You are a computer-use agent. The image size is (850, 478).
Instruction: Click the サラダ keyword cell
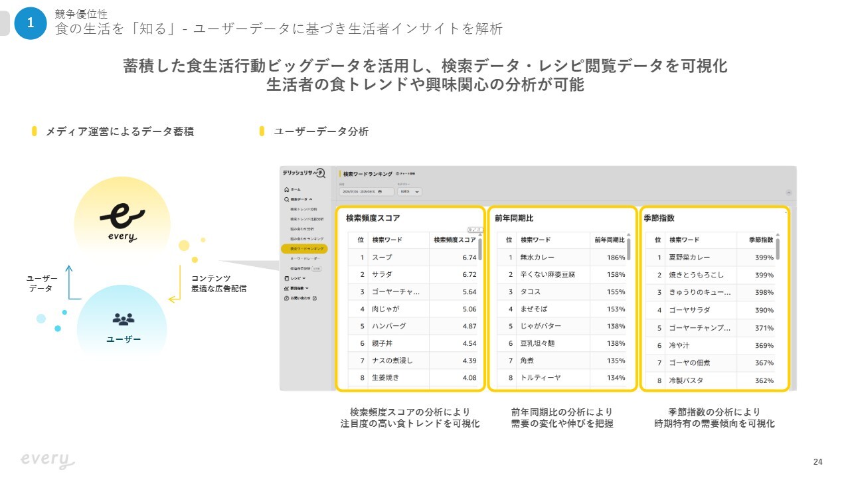click(x=382, y=274)
